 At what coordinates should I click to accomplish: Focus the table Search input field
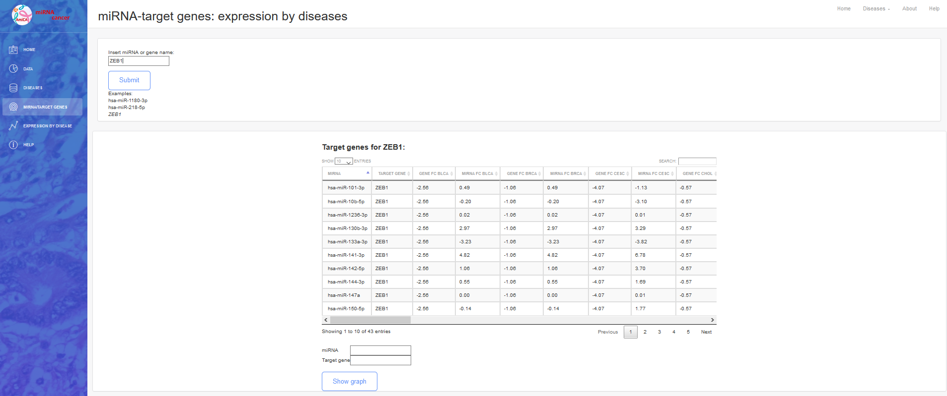pos(697,161)
